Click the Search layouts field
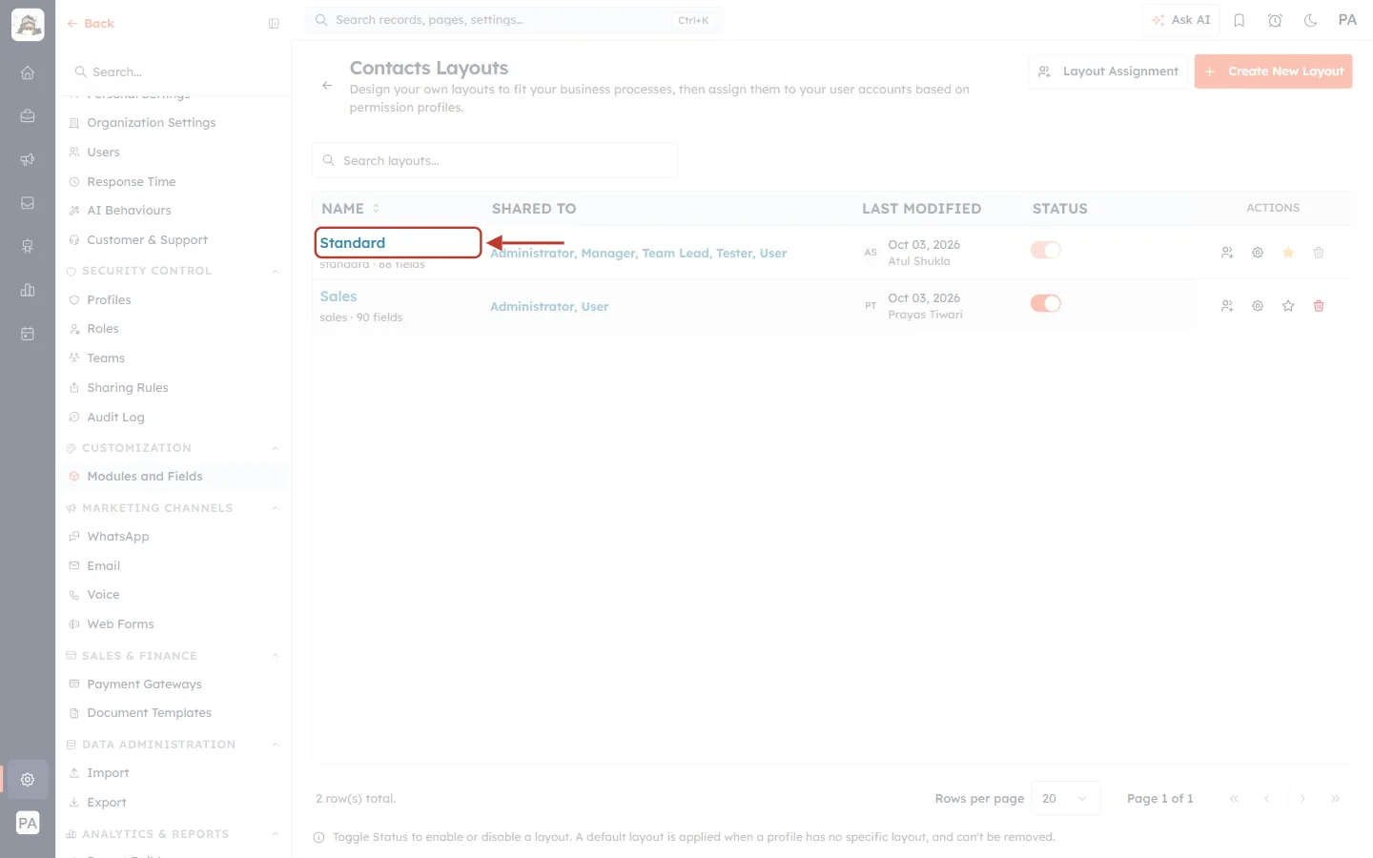The width and height of the screenshot is (1373, 858). coord(495,161)
